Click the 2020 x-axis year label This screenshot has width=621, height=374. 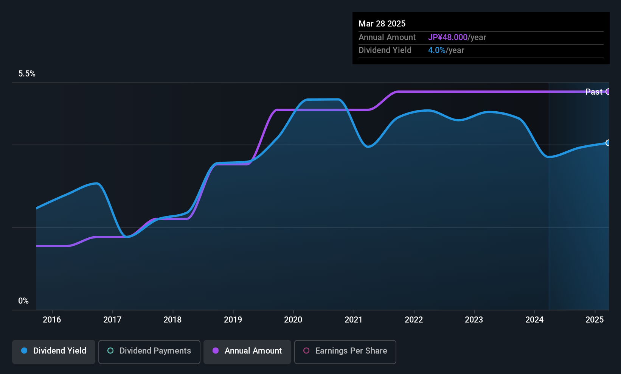click(293, 319)
